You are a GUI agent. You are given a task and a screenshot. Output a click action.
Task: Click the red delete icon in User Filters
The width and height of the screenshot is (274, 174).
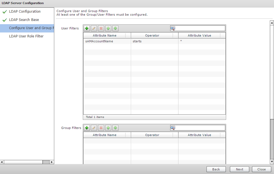pos(101,28)
